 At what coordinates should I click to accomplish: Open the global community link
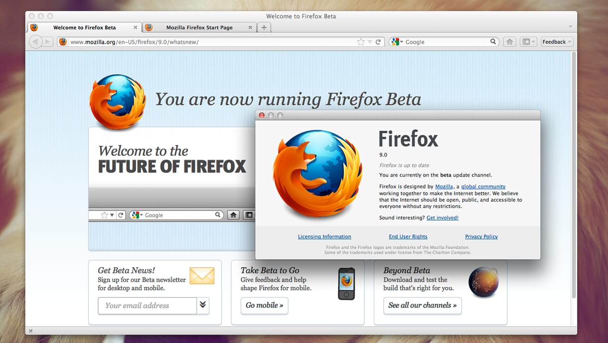pos(483,186)
